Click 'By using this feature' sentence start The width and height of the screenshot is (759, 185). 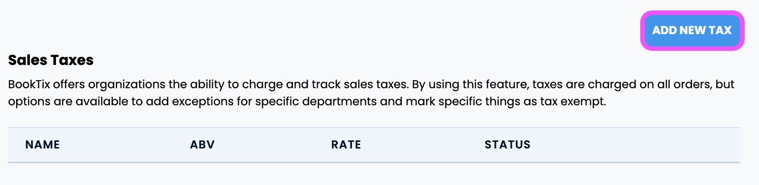pos(469,84)
